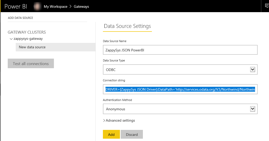Image resolution: width=269 pixels, height=141 pixels.
Task: Select the zappysys-gateway cluster
Action: click(x=28, y=39)
